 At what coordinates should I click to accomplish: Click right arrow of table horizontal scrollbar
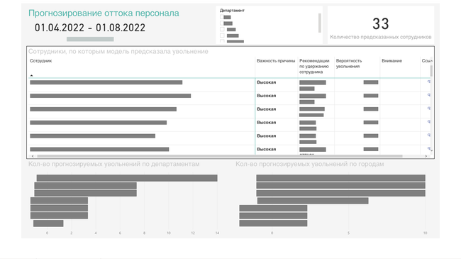coord(426,156)
